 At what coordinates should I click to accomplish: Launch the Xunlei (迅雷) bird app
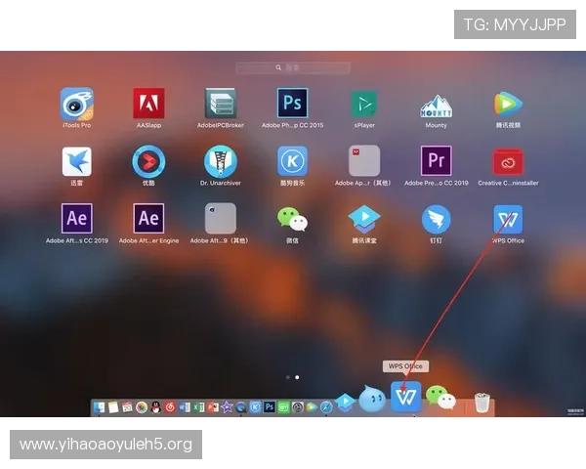click(x=76, y=161)
